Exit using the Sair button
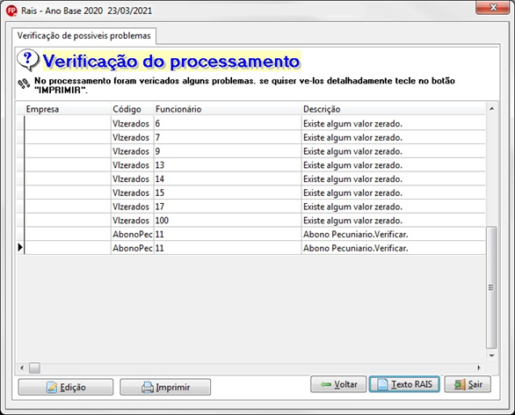This screenshot has width=515, height=415. (468, 384)
